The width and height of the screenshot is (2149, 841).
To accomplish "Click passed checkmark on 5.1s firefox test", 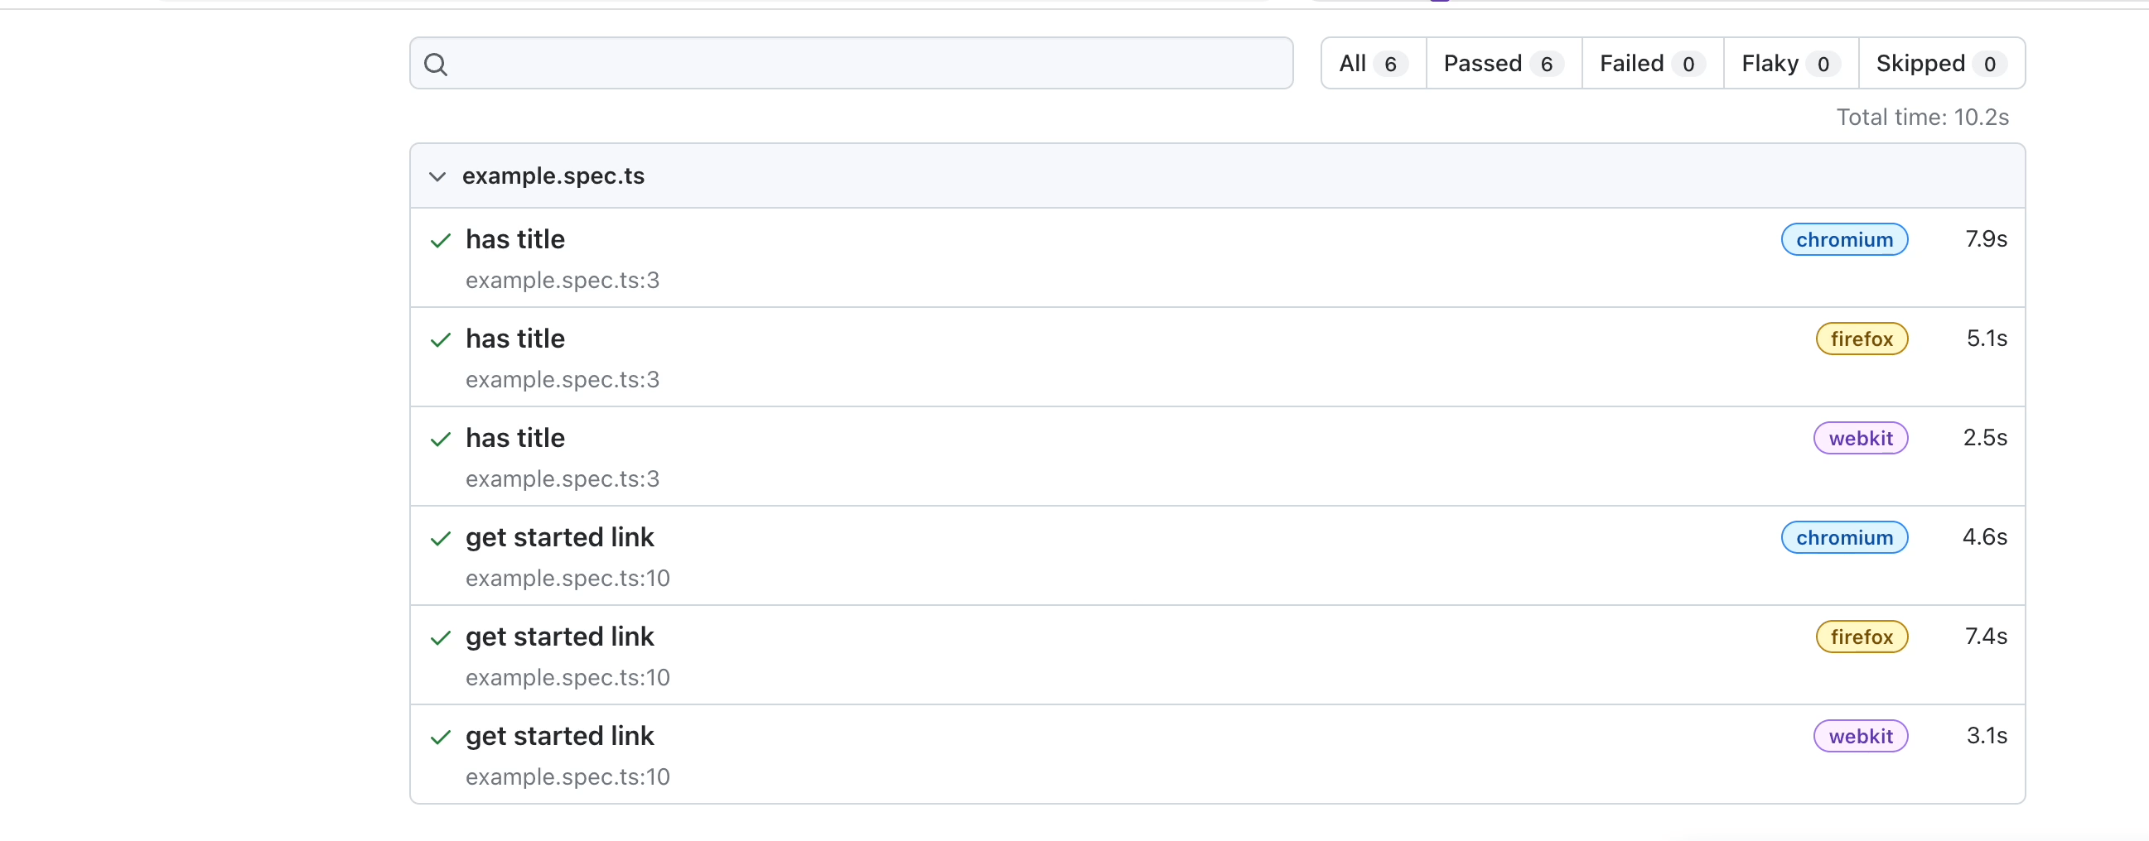I will [440, 340].
